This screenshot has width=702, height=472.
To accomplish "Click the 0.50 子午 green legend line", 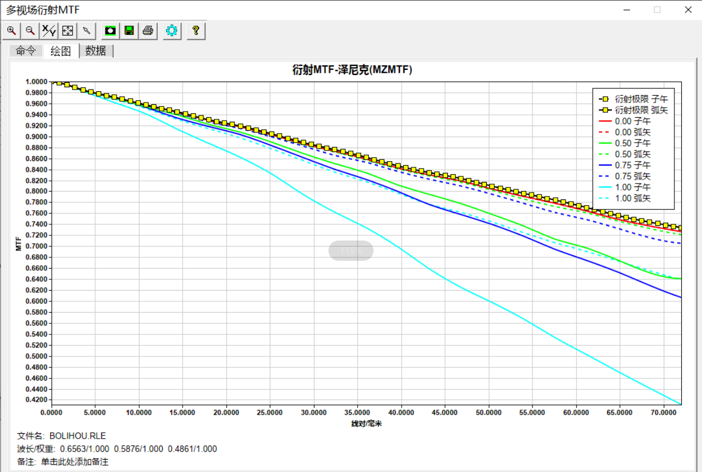I will tap(605, 143).
